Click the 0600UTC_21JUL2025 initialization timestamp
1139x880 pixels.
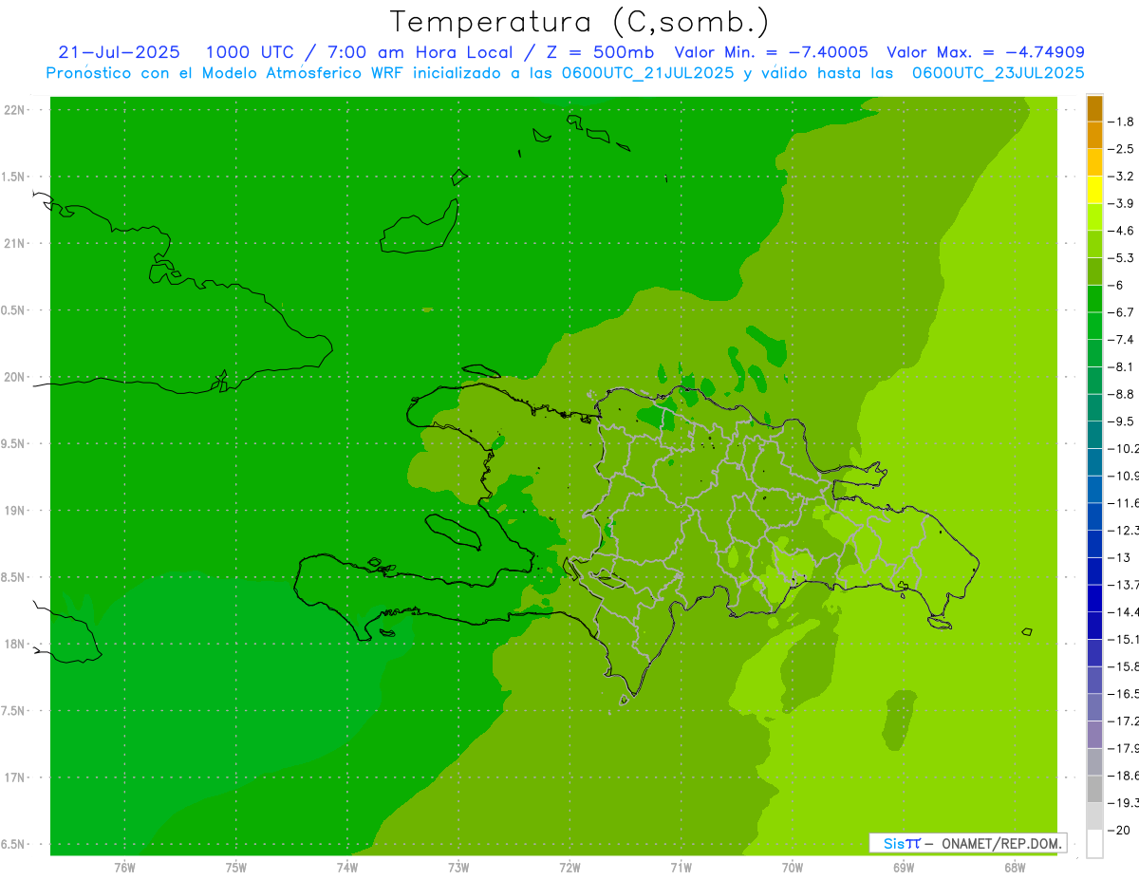click(647, 73)
